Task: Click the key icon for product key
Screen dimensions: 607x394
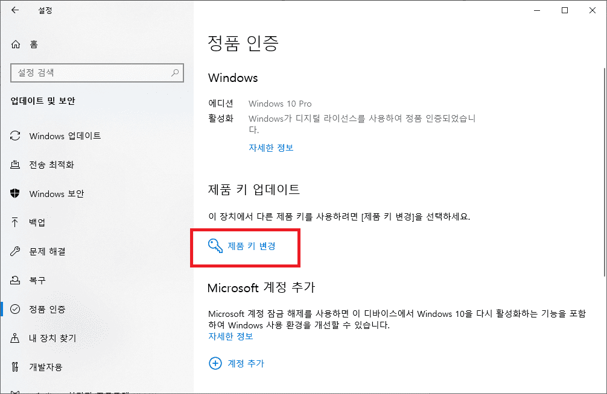Action: coord(215,246)
